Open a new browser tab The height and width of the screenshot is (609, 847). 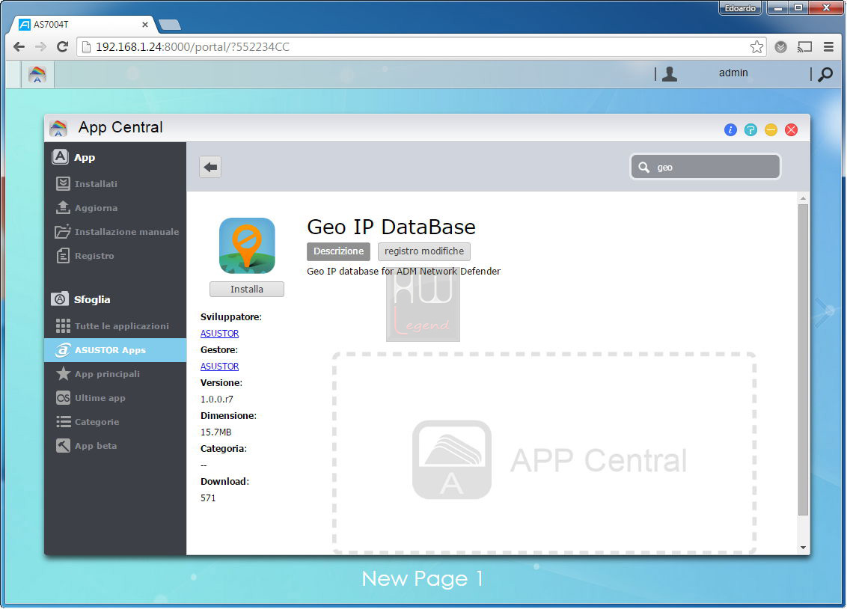pyautogui.click(x=170, y=25)
